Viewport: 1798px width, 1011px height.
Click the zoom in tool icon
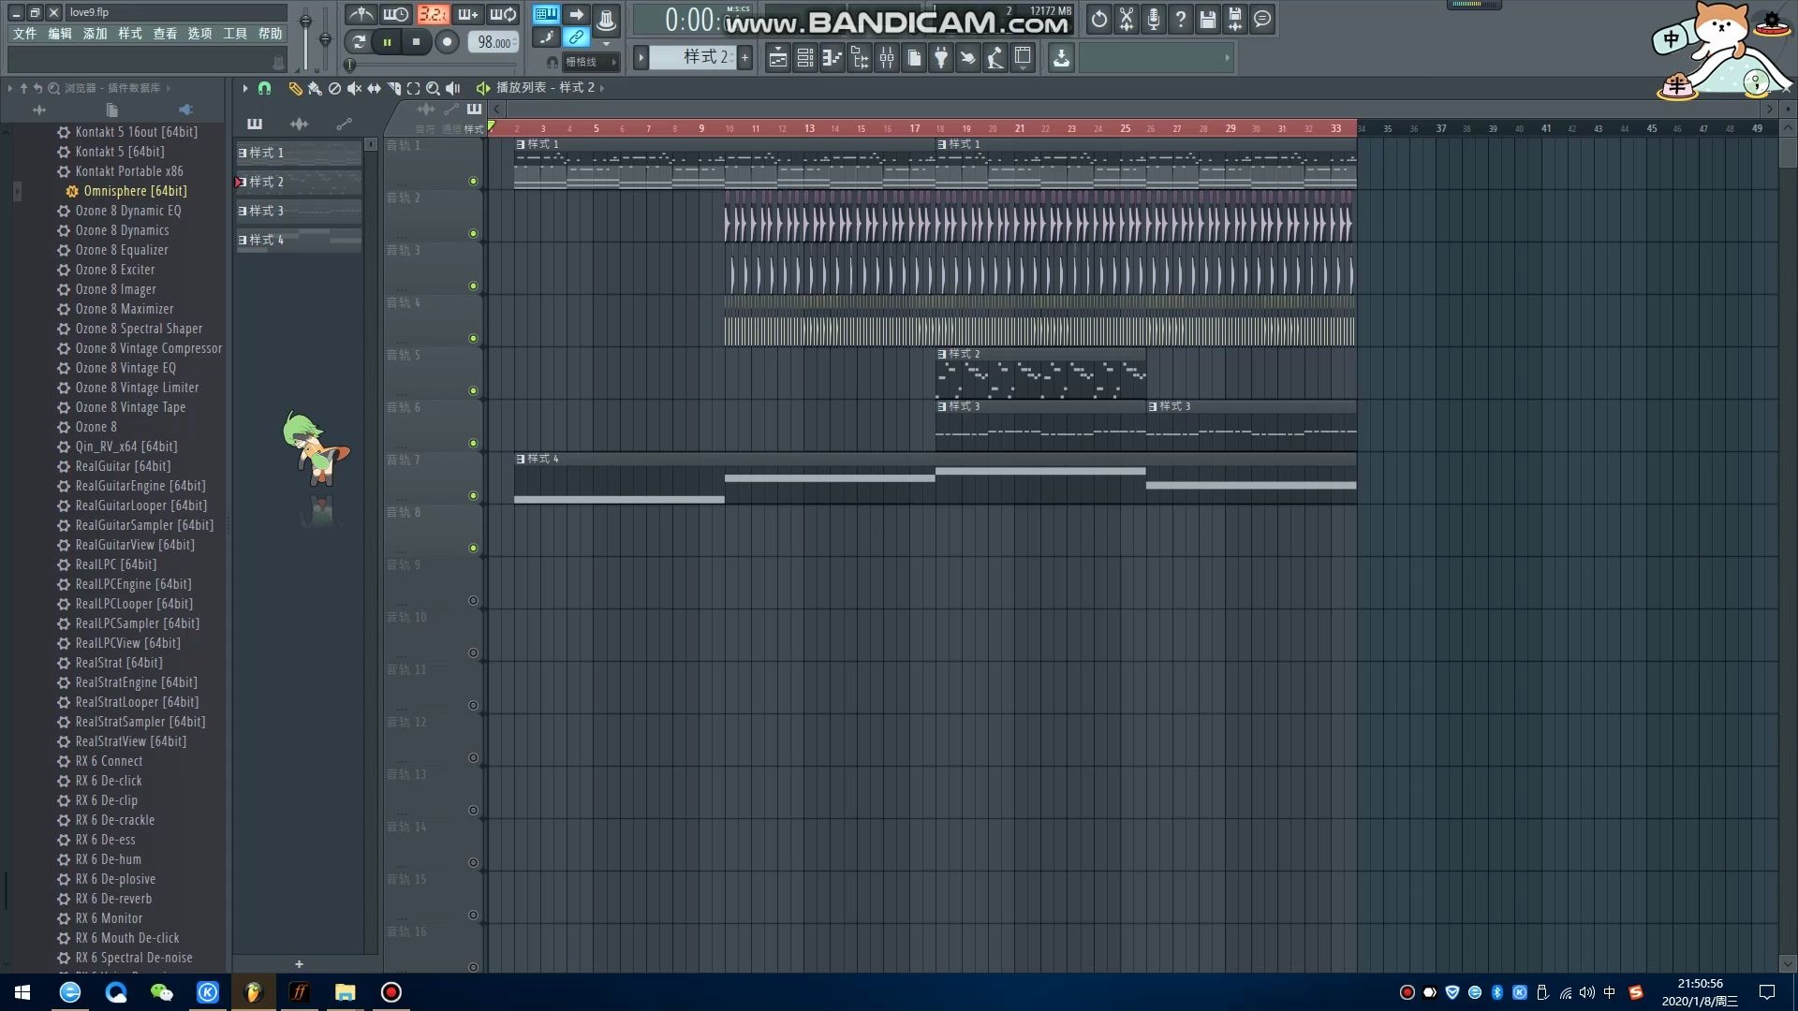[433, 88]
